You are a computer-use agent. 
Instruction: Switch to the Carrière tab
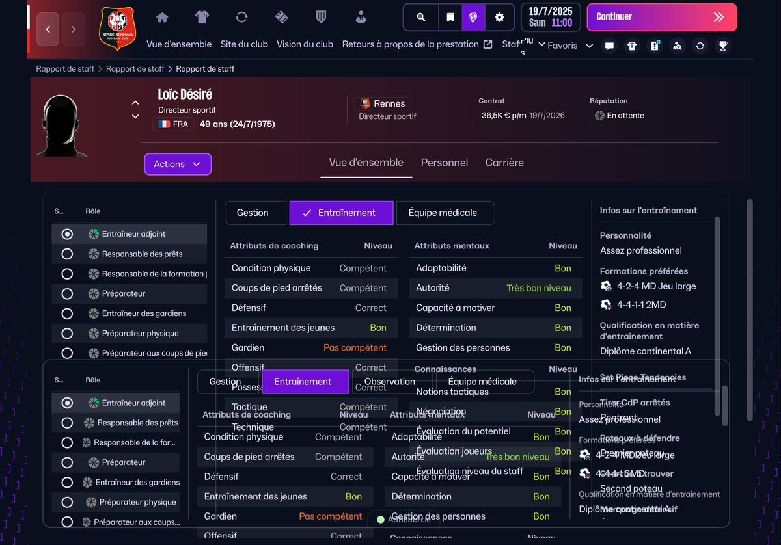(x=504, y=163)
